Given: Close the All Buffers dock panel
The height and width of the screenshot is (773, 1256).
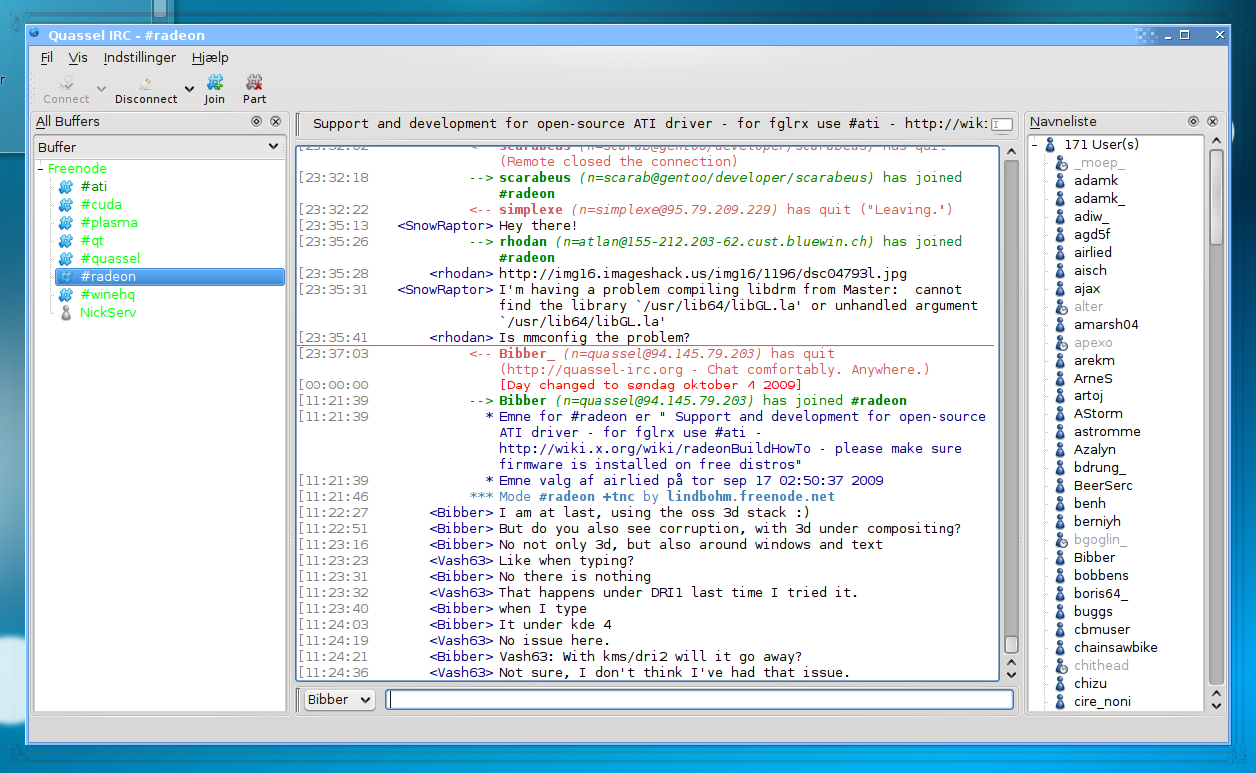Looking at the screenshot, I should click(x=275, y=121).
